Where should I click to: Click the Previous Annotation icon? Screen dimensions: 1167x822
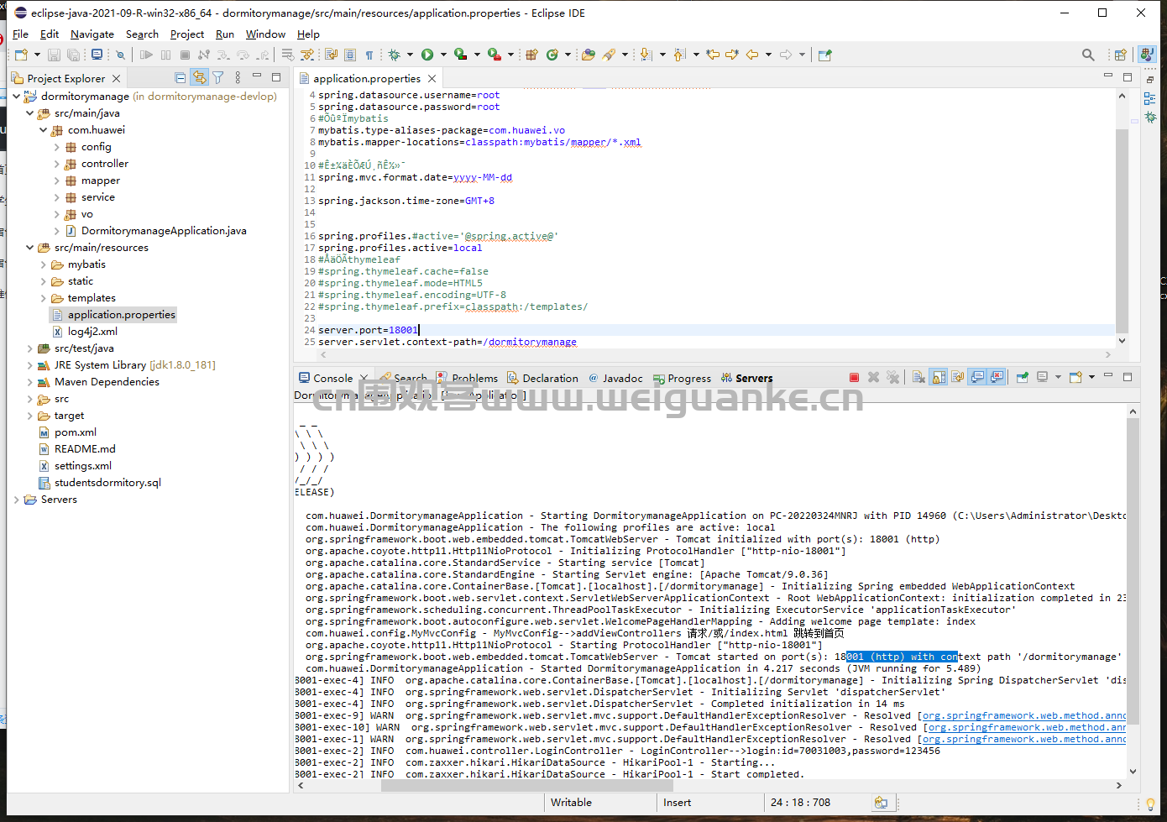679,55
